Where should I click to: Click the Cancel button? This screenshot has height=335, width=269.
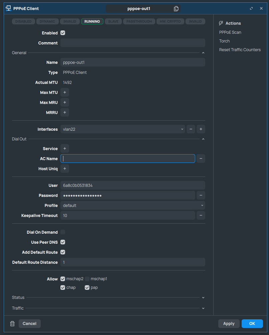tap(29, 323)
